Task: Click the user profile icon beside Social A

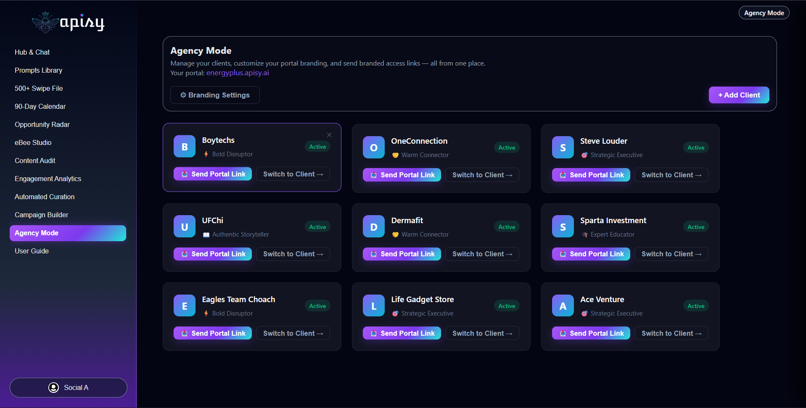Action: 53,387
